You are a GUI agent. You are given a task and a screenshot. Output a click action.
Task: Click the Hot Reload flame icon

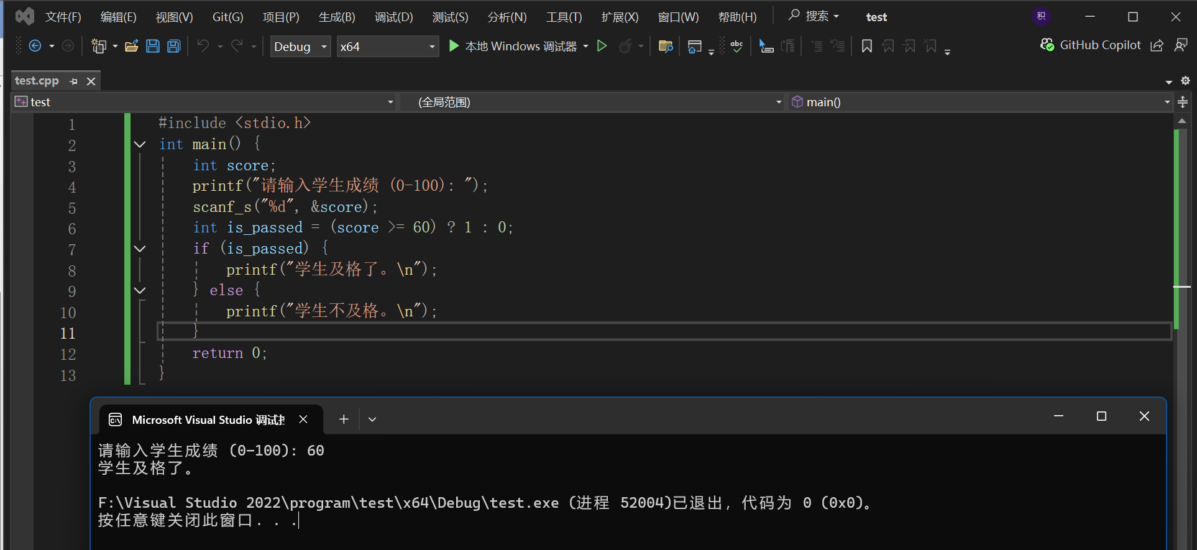coord(626,46)
